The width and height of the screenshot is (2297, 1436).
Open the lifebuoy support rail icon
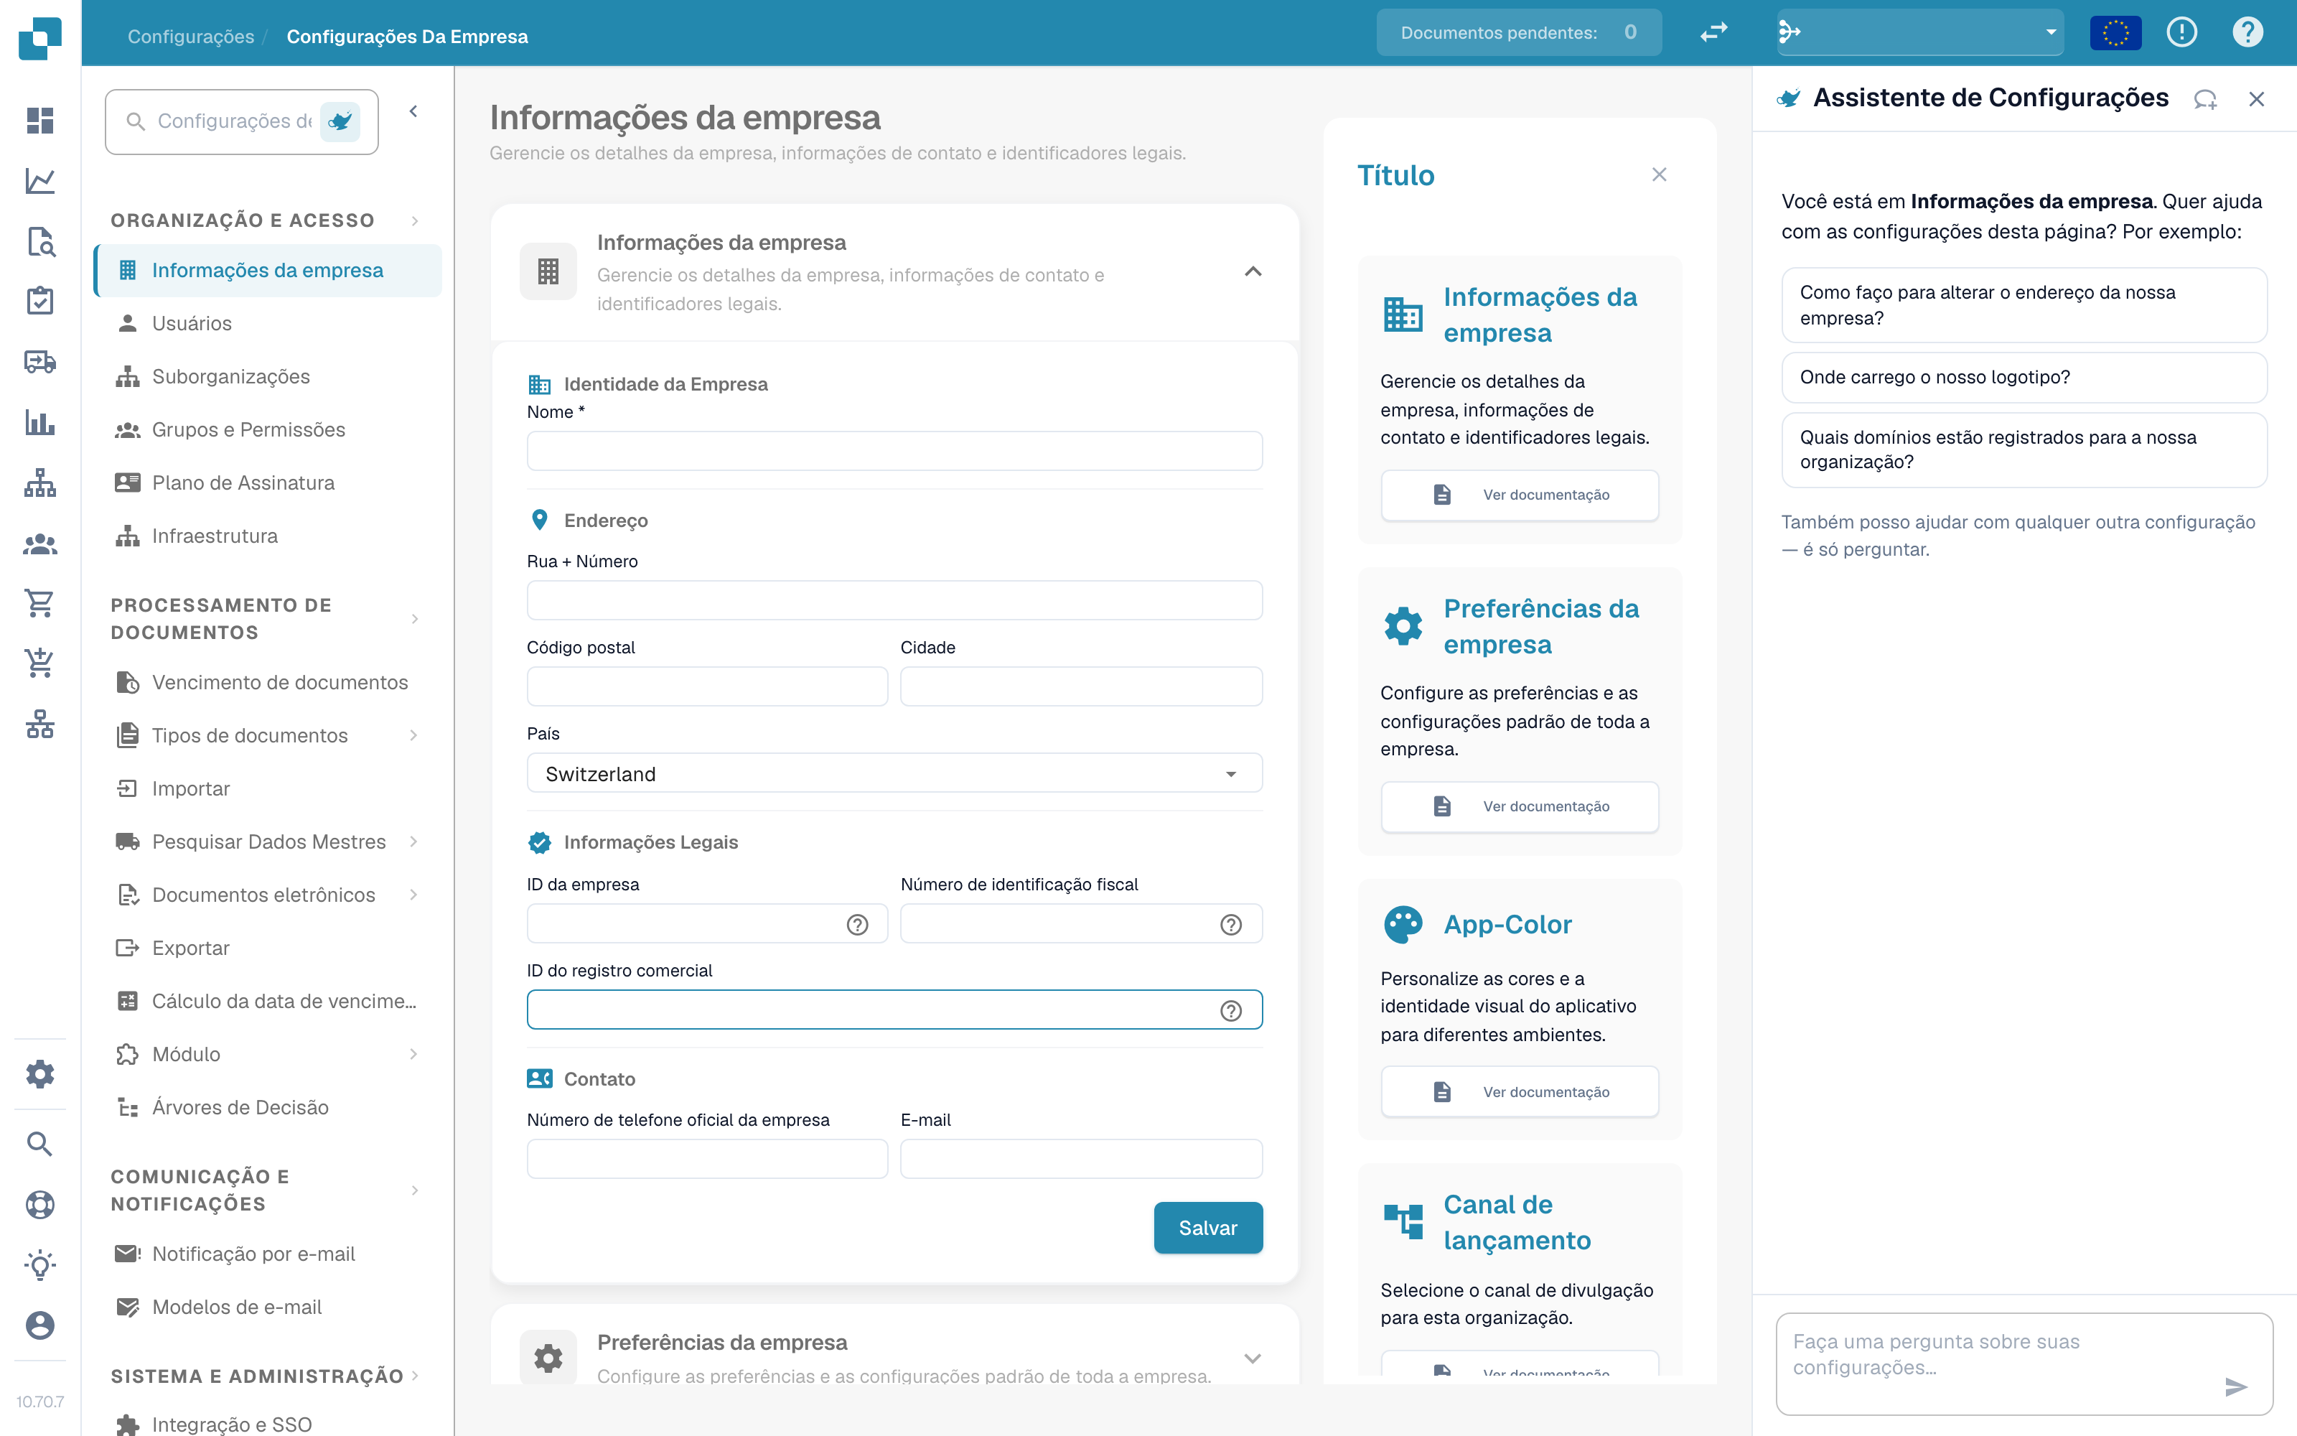point(40,1204)
